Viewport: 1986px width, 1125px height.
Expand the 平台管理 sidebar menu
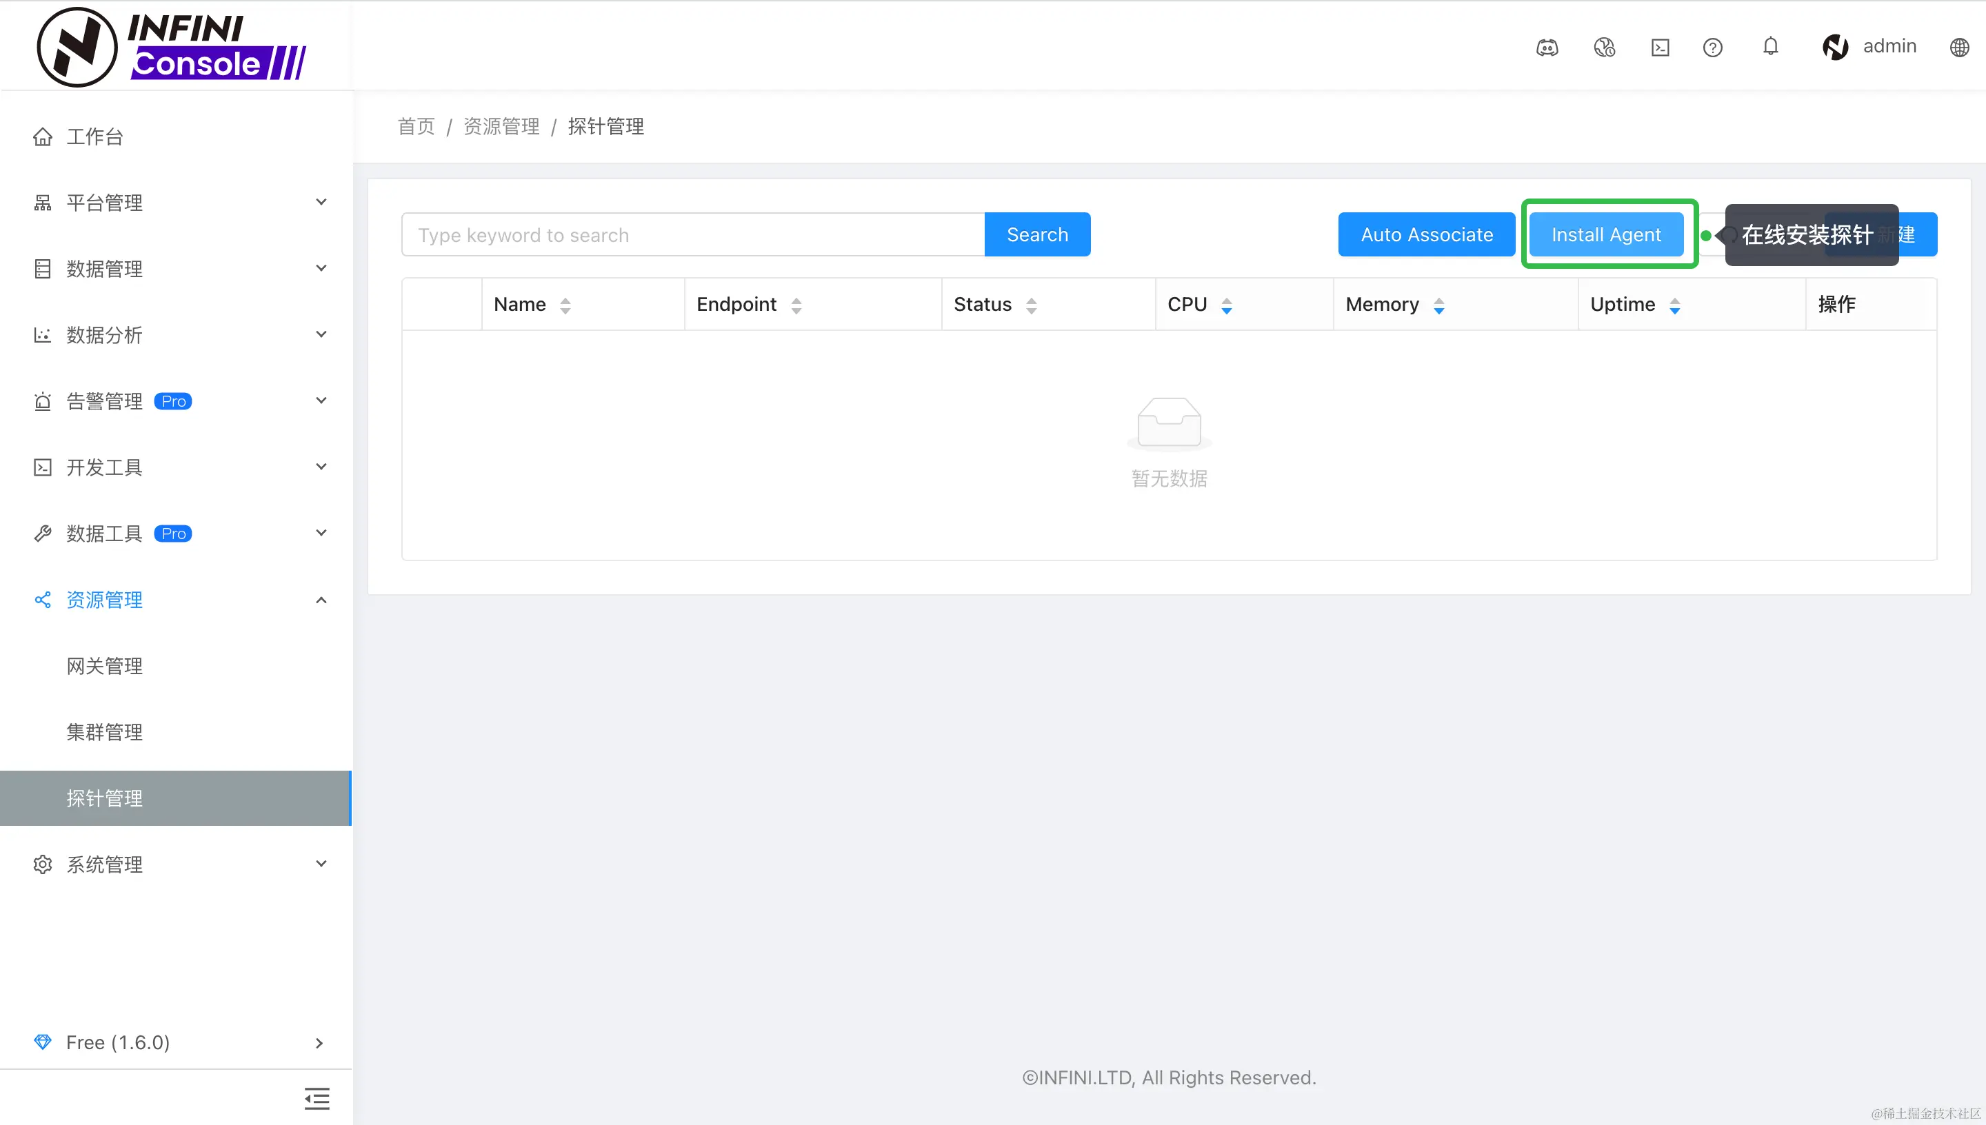tap(177, 203)
